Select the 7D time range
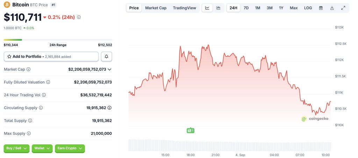Viewport: 358px width, 158px height. click(x=246, y=8)
